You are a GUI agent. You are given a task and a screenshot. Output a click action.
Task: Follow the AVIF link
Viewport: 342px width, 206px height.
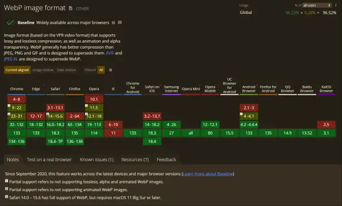110,53
